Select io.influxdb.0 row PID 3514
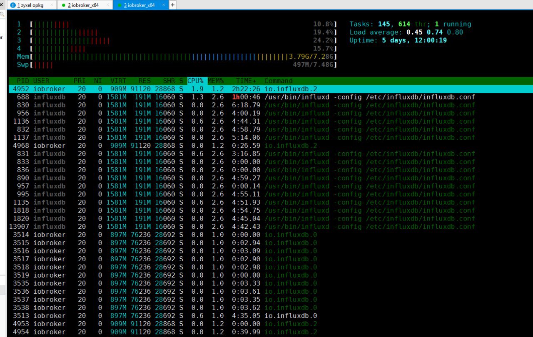Screen dimensions: 533x337 tap(271, 235)
